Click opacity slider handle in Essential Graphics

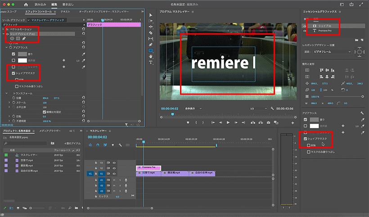pyautogui.click(x=362, y=97)
